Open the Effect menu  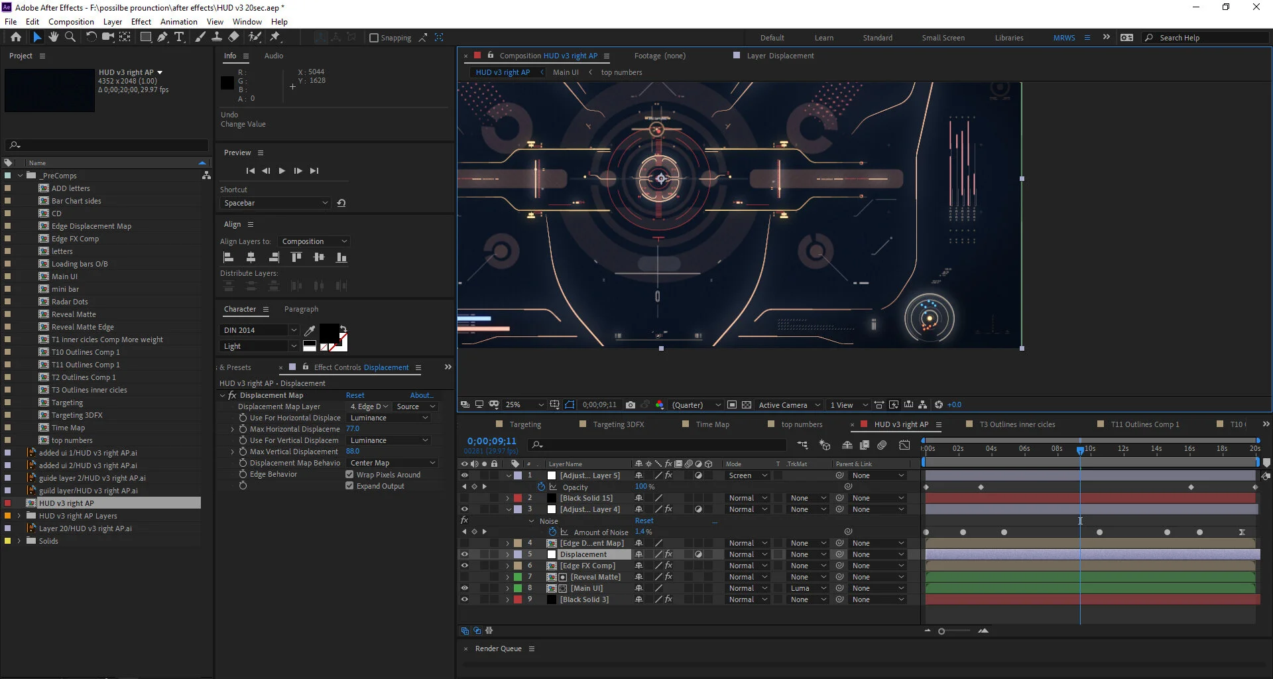(141, 21)
